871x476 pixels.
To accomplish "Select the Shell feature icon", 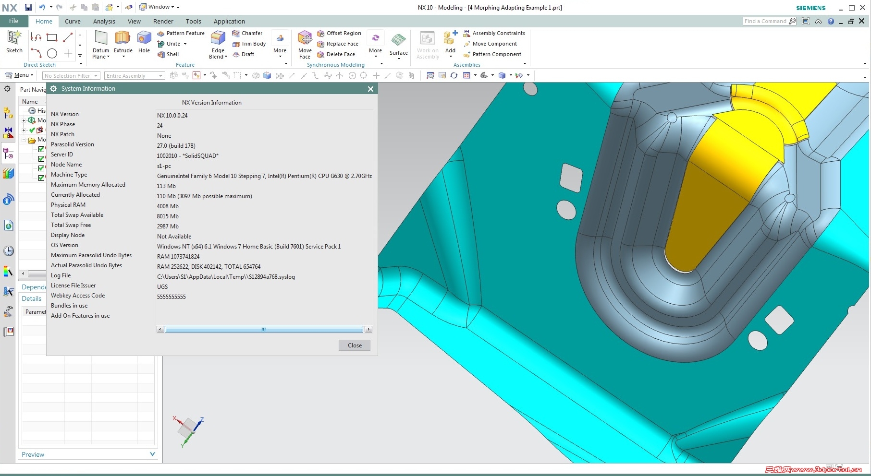I will coord(162,54).
